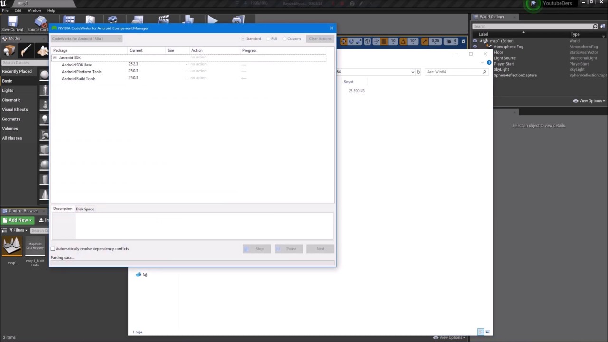Select the Paint brush mode icon
The width and height of the screenshot is (608, 342).
coord(26,51)
